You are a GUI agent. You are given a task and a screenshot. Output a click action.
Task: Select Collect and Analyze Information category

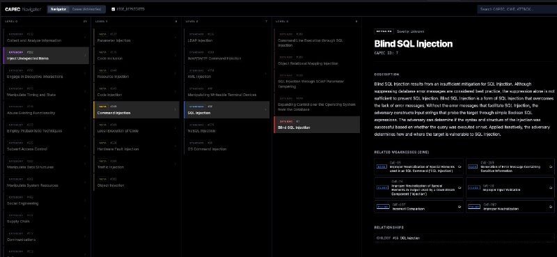click(46, 38)
